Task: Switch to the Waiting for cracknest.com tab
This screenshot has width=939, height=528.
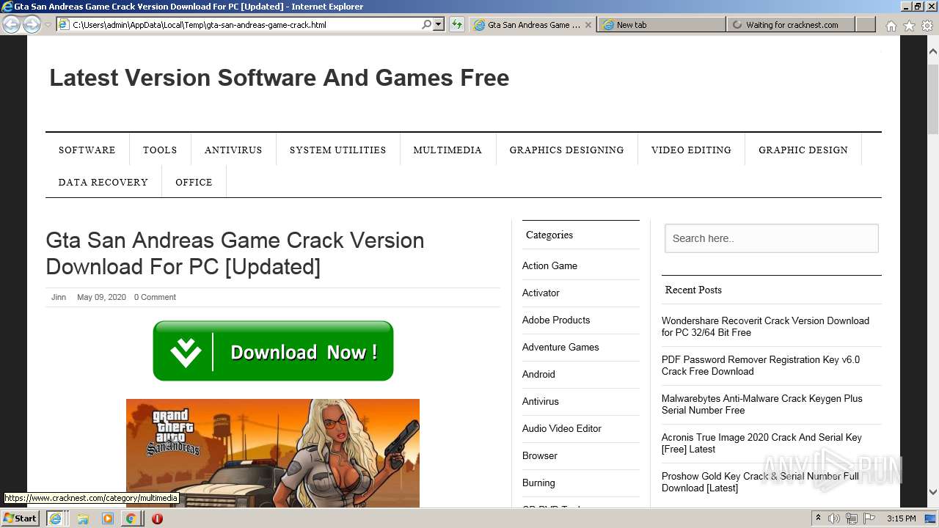Action: pos(791,24)
